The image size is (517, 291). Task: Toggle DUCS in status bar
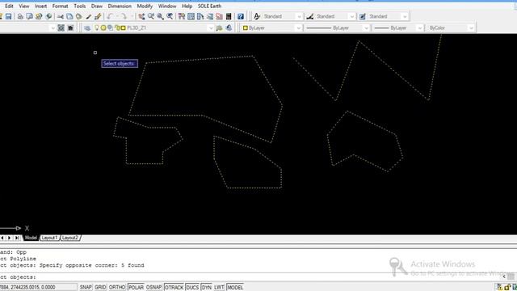[192, 288]
